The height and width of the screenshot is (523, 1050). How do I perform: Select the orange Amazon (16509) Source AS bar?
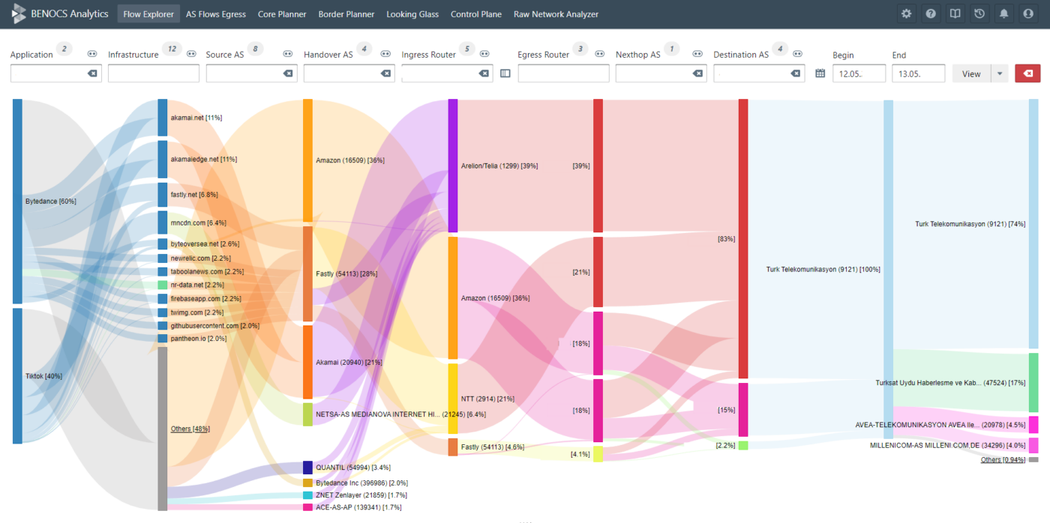click(x=307, y=160)
